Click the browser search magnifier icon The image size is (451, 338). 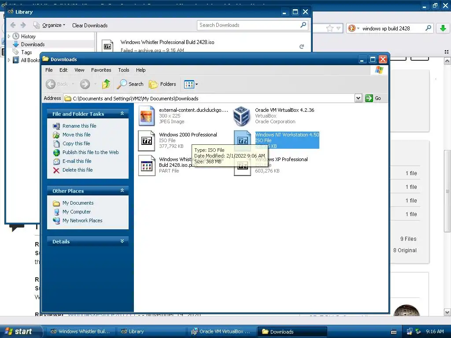coord(428,28)
